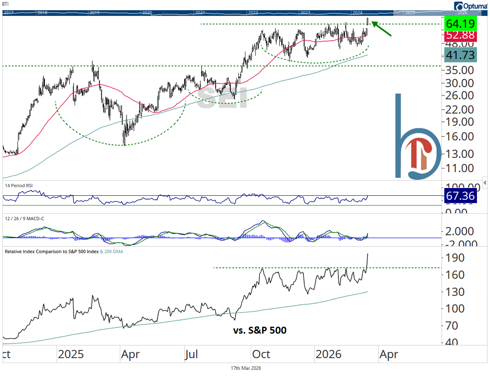Click the 30.00 price axis label
Viewport: 490px width, 376px height.
[x=460, y=83]
